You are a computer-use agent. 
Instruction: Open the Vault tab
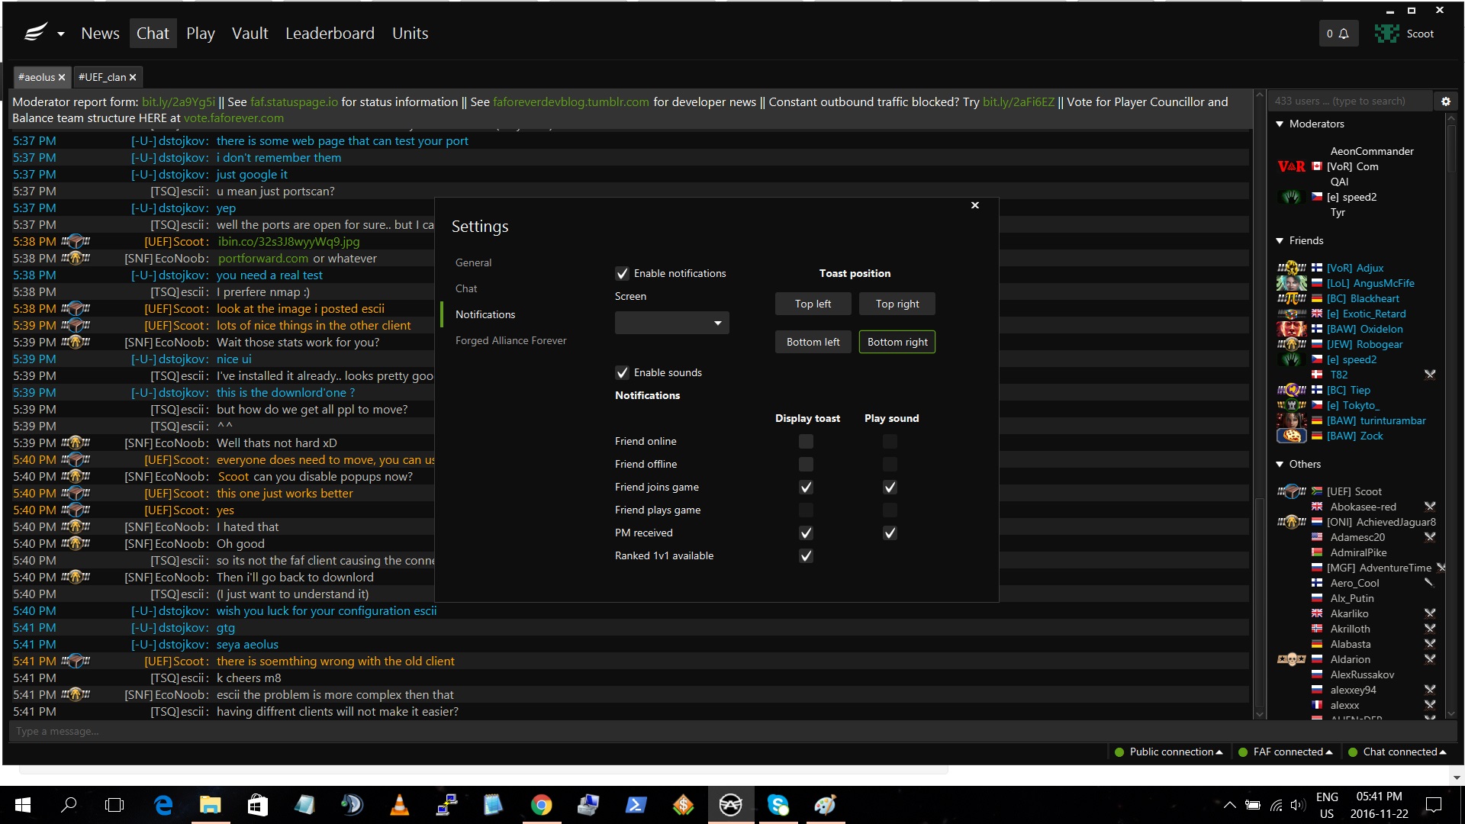[x=250, y=34]
